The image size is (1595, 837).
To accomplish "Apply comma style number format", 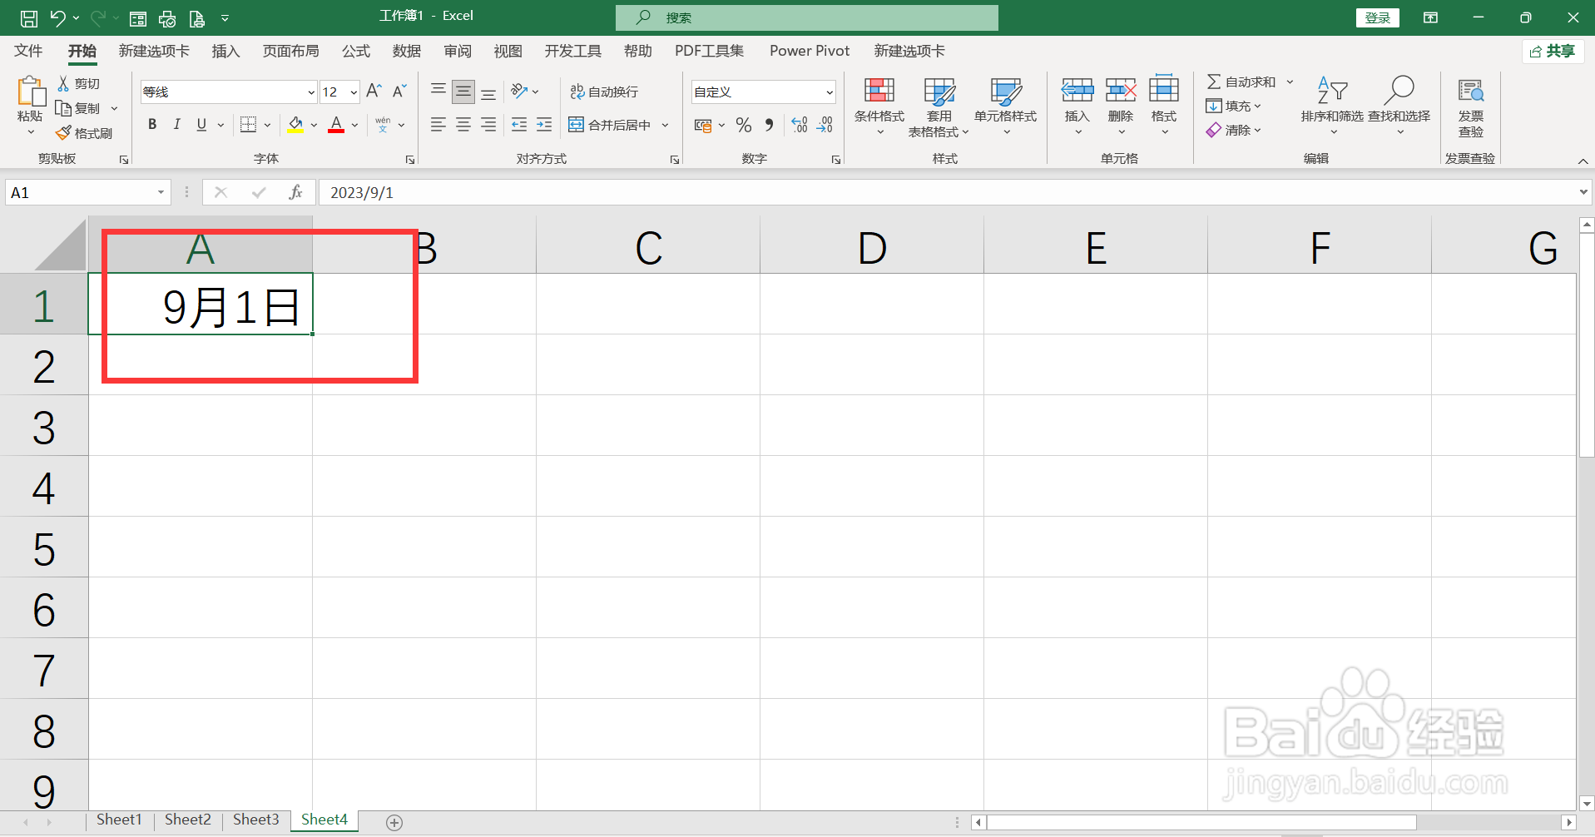I will (770, 125).
